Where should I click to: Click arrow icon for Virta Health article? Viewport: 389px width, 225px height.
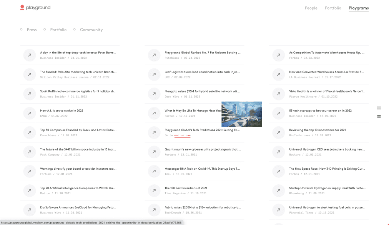coord(279,94)
